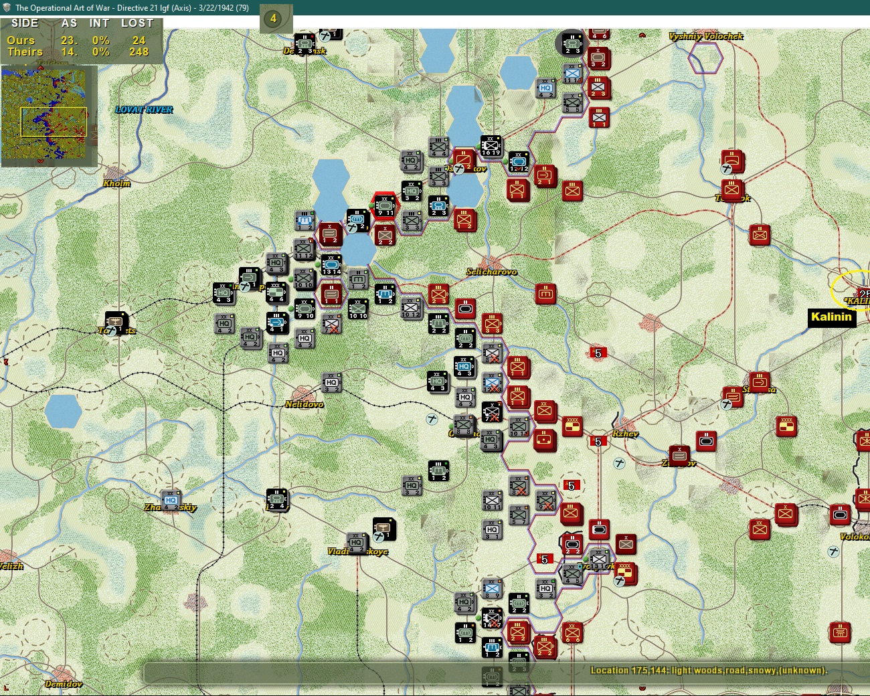
Task: Click the black 'Kalinin' tooltip label
Action: (831, 317)
